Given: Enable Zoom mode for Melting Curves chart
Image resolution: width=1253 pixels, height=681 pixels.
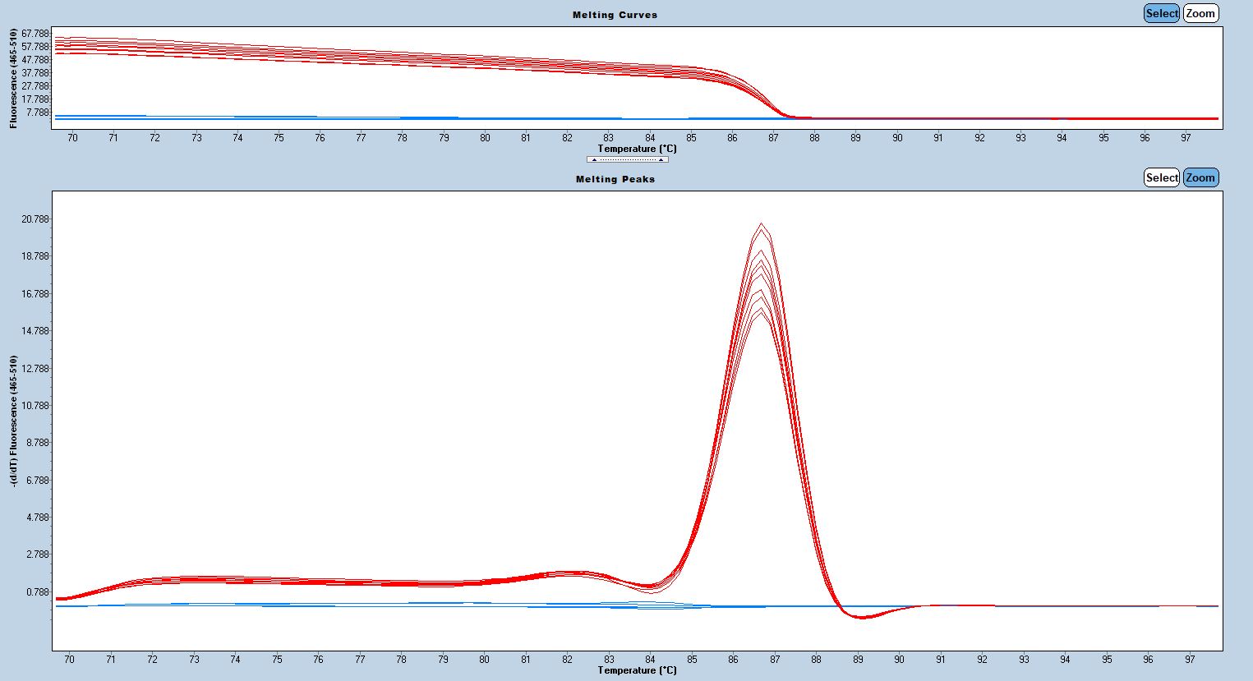Looking at the screenshot, I should coord(1200,13).
